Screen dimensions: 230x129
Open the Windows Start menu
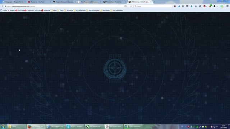(3, 126)
